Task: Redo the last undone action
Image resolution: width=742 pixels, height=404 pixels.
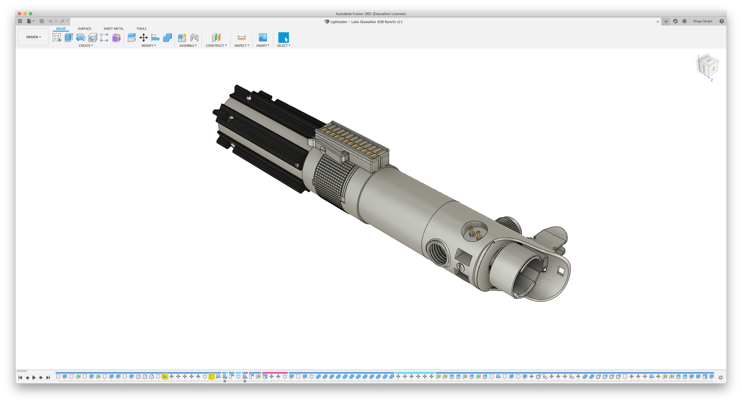Action: [62, 21]
